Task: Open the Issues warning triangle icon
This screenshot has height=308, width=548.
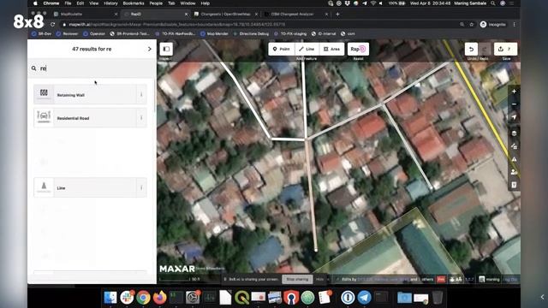Action: click(514, 159)
